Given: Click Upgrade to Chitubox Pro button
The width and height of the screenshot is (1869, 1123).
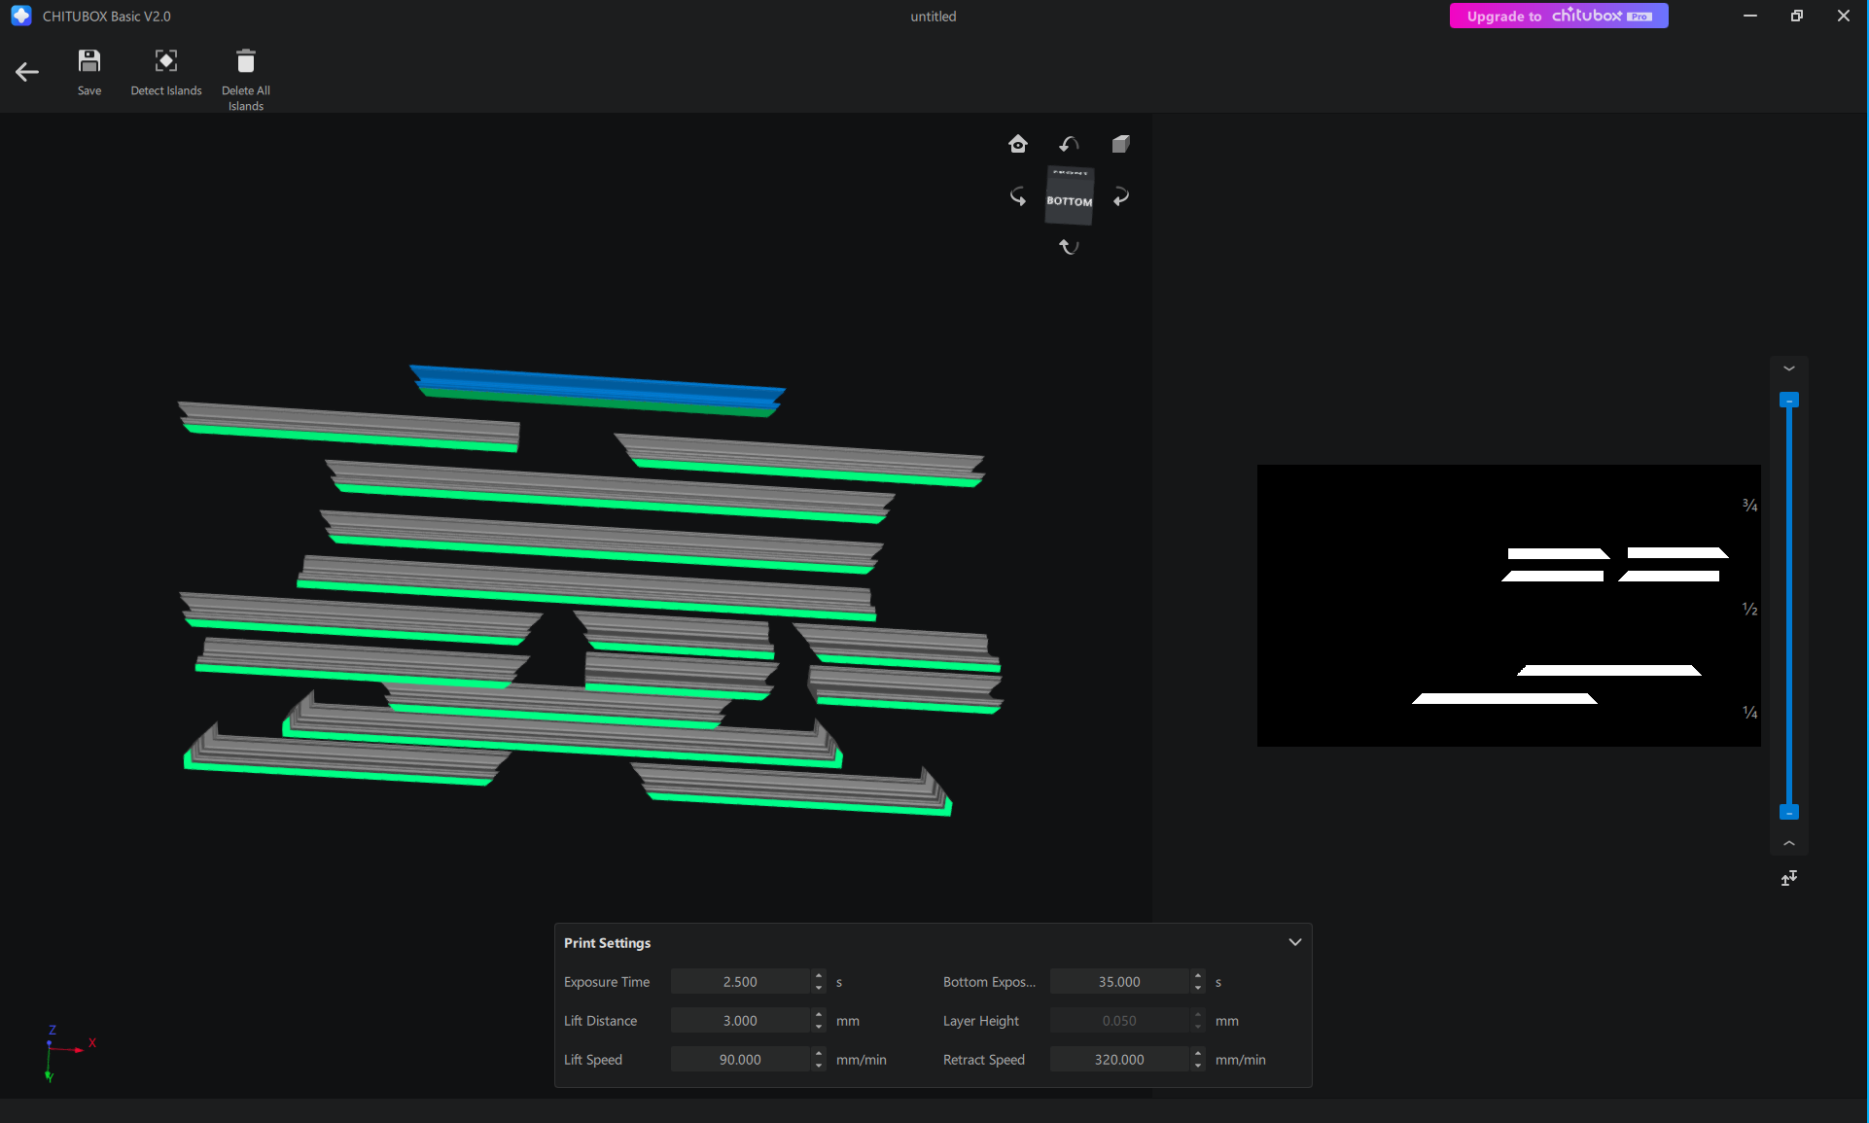Looking at the screenshot, I should 1559,16.
